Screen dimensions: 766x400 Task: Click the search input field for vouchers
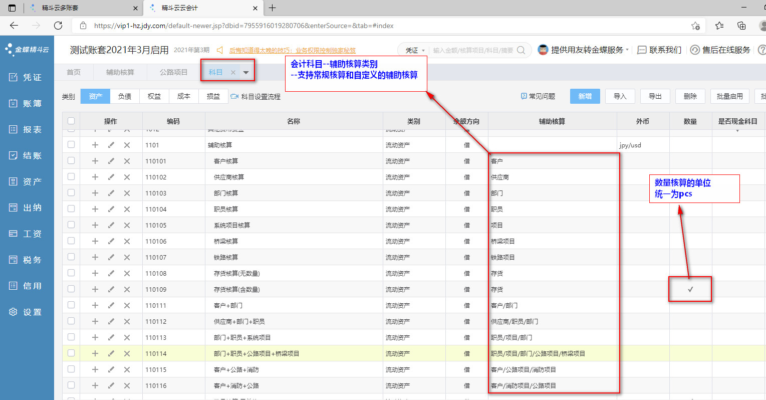(472, 50)
